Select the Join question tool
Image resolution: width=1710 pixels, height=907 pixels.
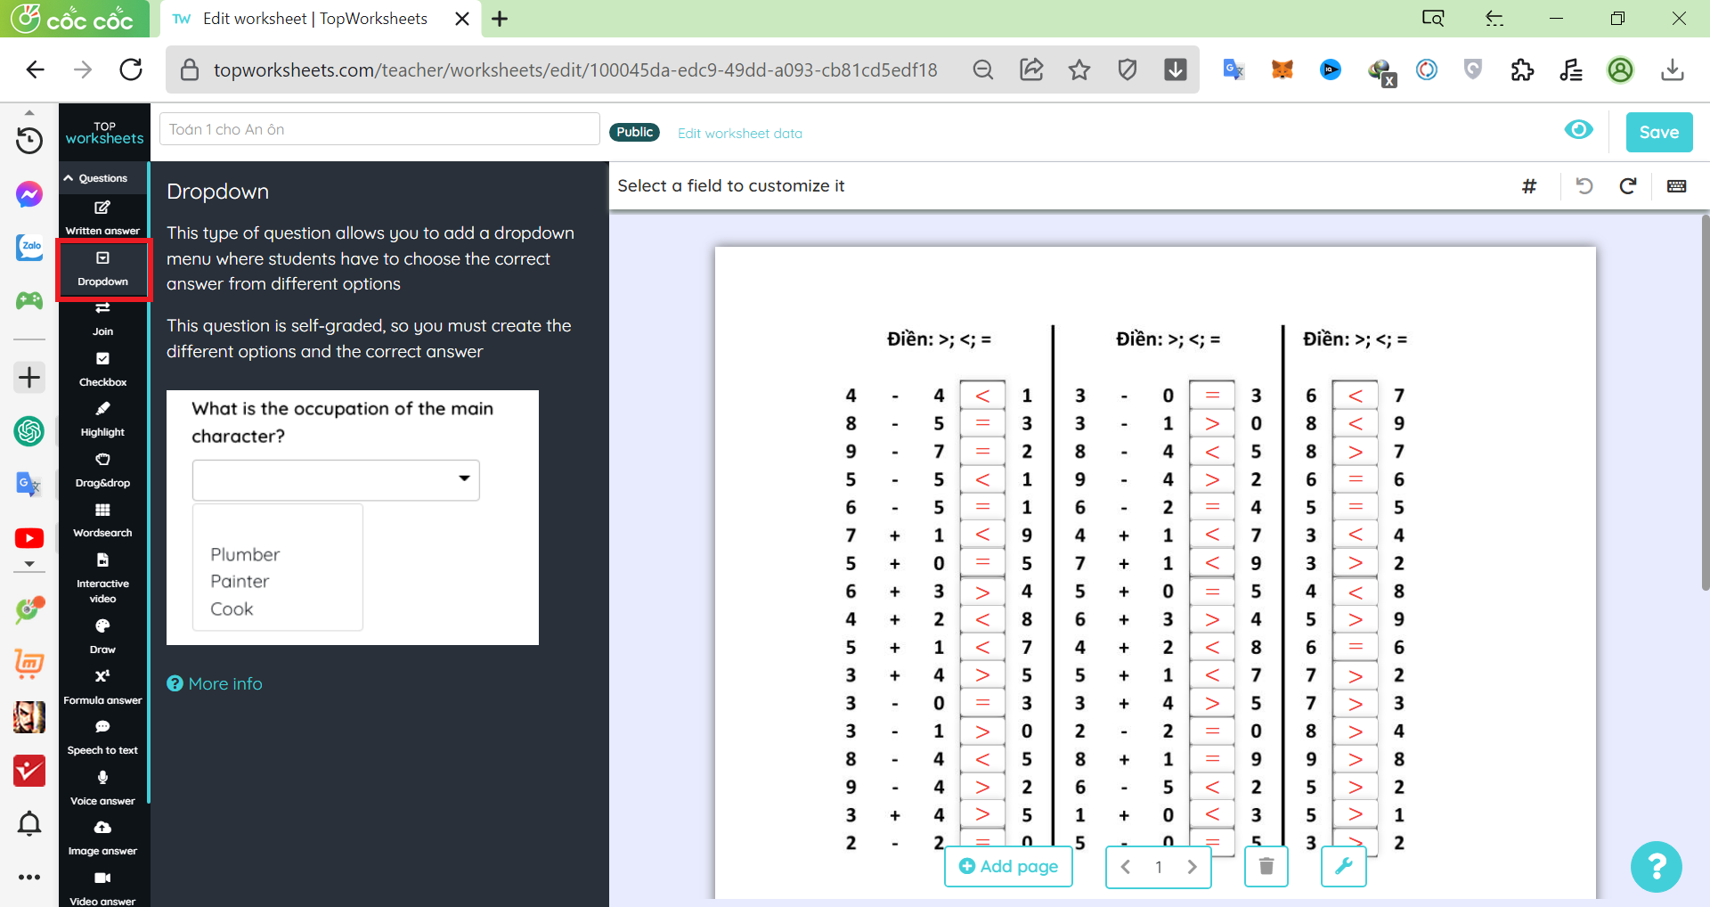[x=102, y=318]
